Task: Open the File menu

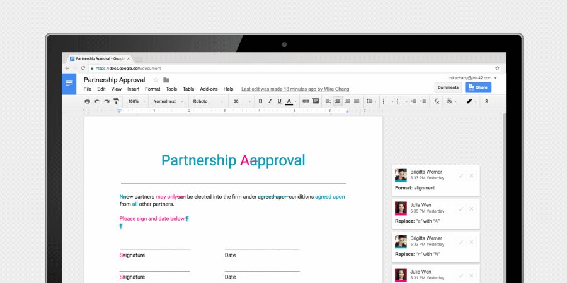Action: [88, 89]
